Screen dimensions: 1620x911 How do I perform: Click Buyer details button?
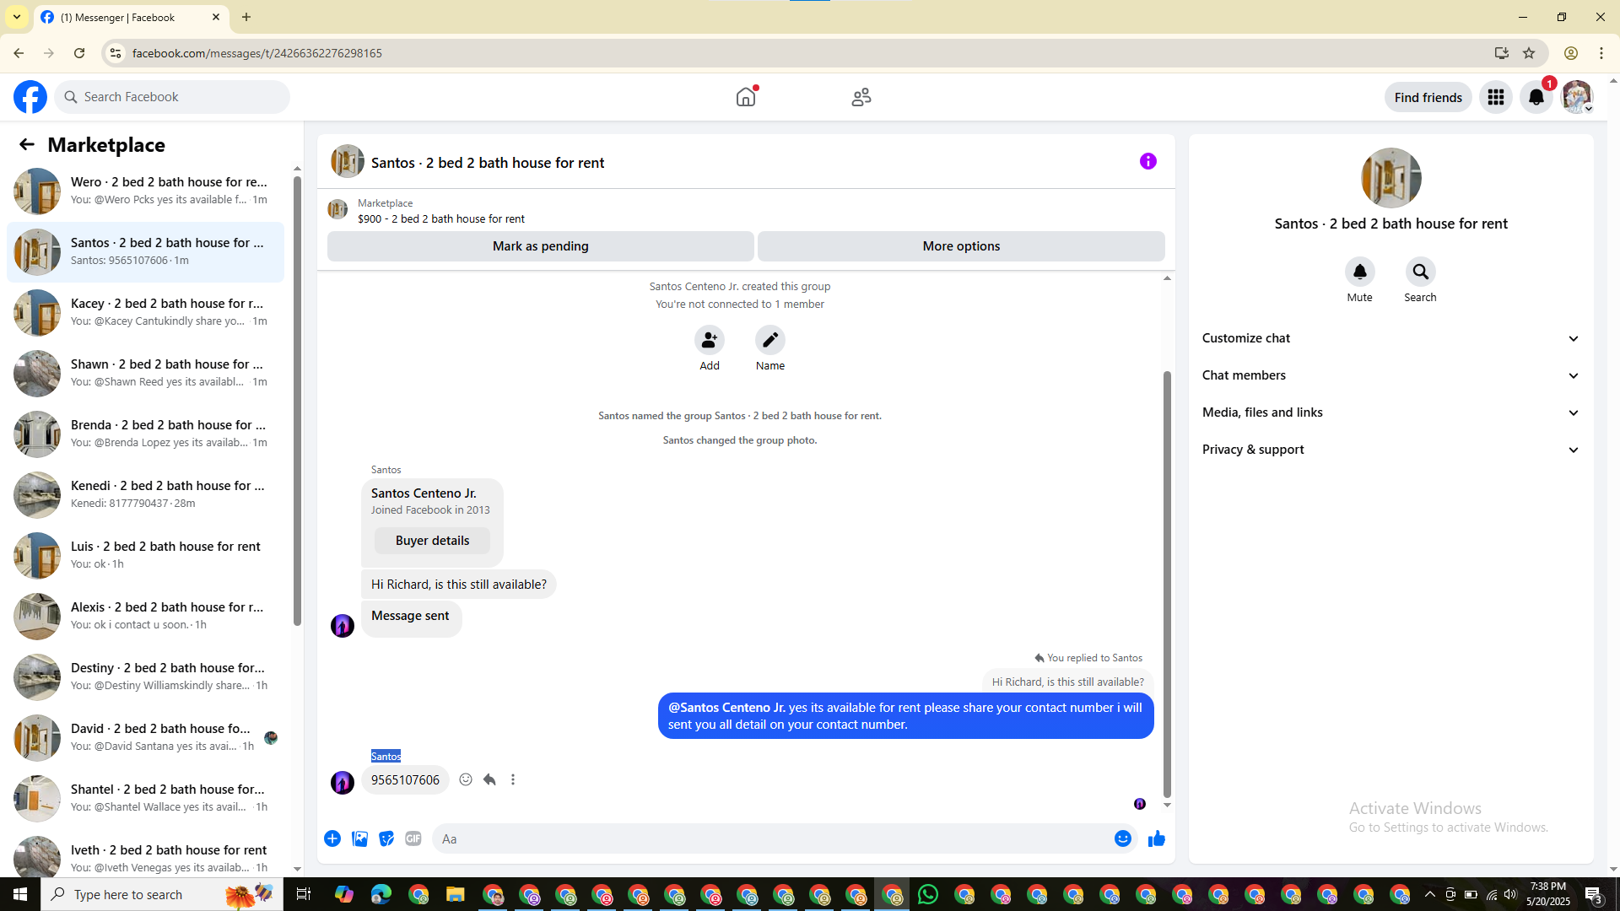432,541
